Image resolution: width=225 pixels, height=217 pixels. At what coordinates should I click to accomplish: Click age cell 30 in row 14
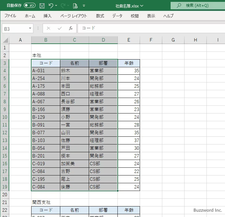click(129, 148)
